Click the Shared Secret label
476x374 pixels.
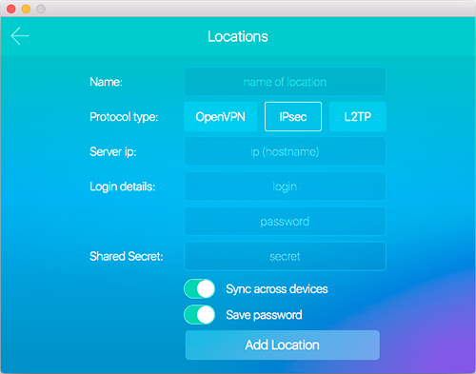pyautogui.click(x=127, y=256)
